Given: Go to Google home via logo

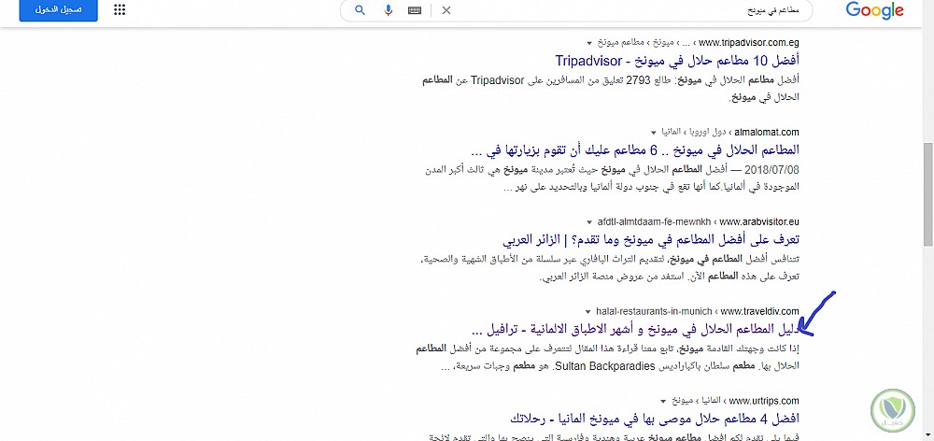Looking at the screenshot, I should [x=874, y=10].
